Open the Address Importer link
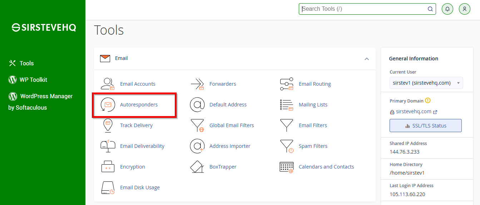 [230, 146]
